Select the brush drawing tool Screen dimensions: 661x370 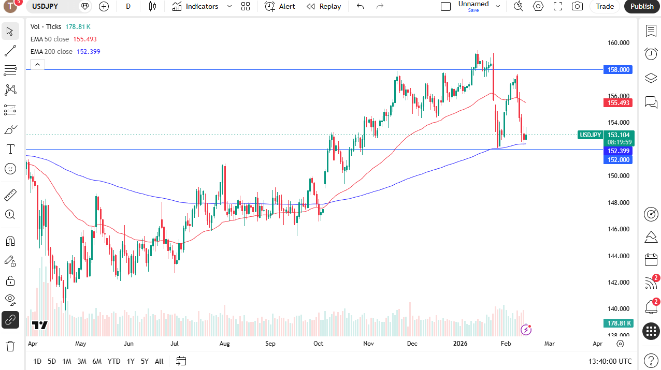coord(10,129)
